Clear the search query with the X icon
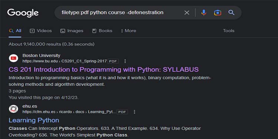278x139 pixels. coord(187,13)
